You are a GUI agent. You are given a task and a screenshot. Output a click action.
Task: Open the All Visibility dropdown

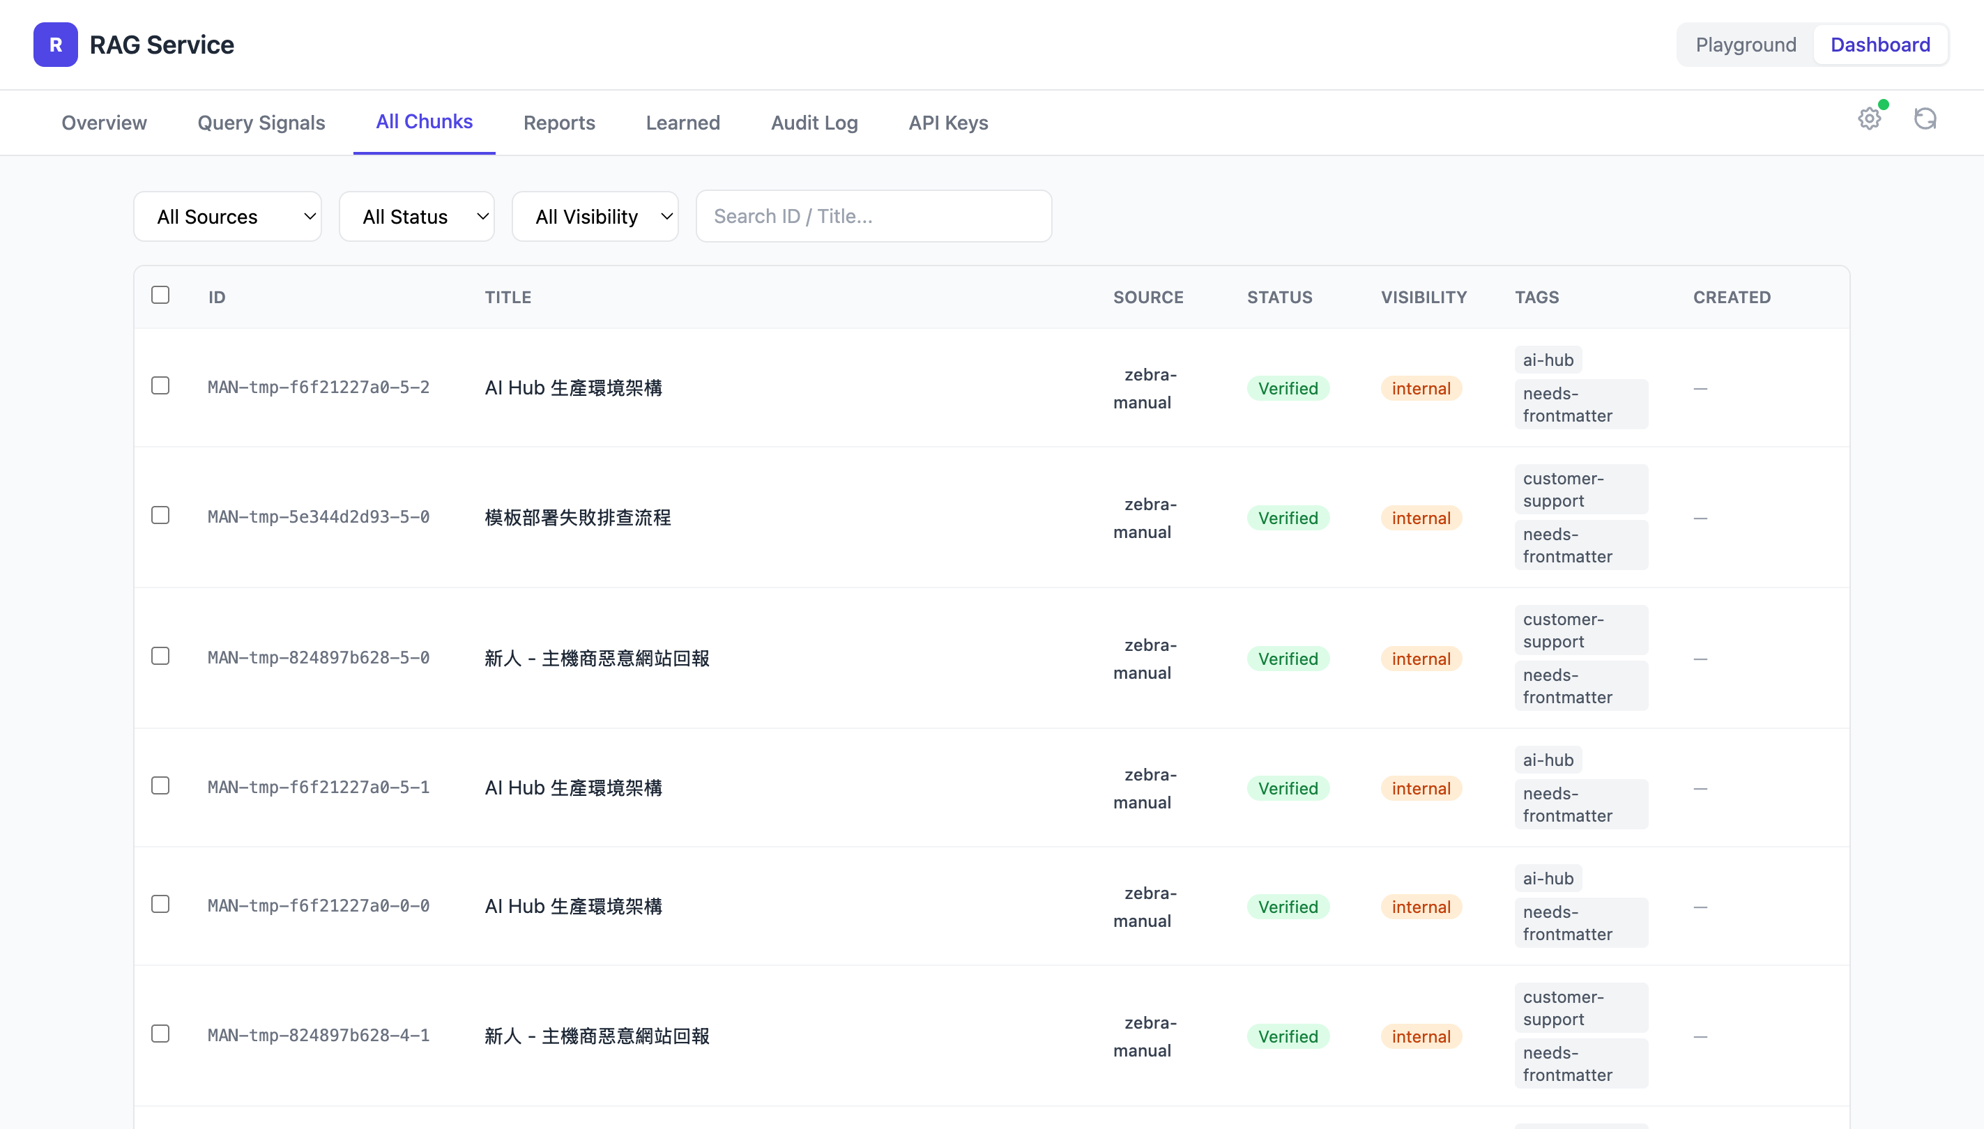[x=595, y=216]
